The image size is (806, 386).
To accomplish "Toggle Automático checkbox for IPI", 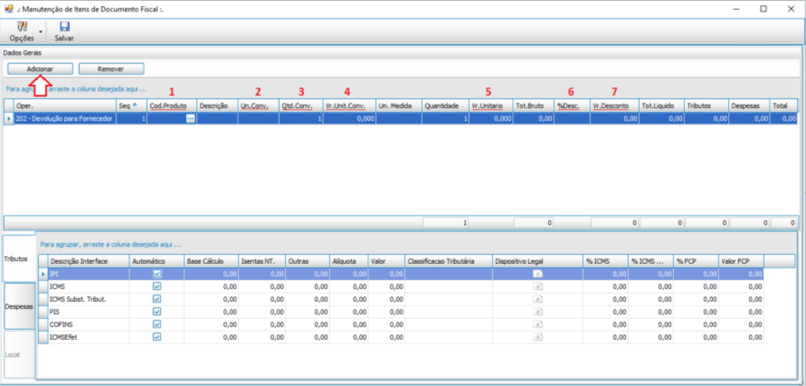I will tap(157, 274).
